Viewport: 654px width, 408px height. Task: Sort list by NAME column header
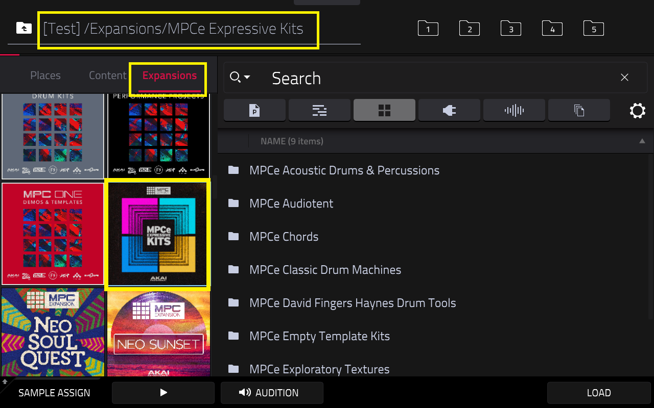click(292, 141)
